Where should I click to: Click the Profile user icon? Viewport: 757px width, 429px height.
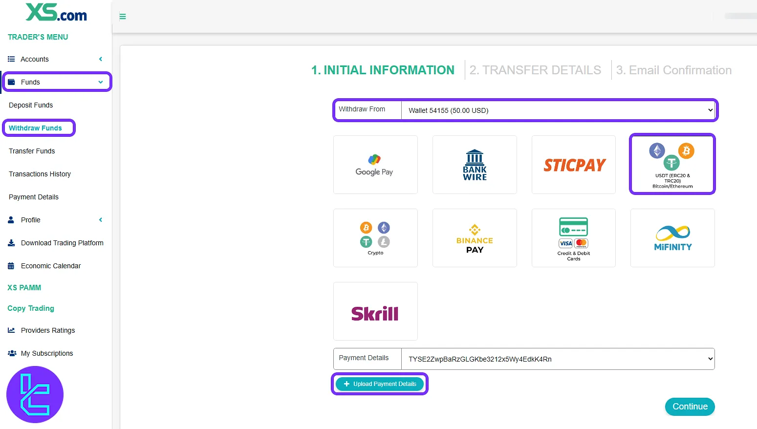11,220
